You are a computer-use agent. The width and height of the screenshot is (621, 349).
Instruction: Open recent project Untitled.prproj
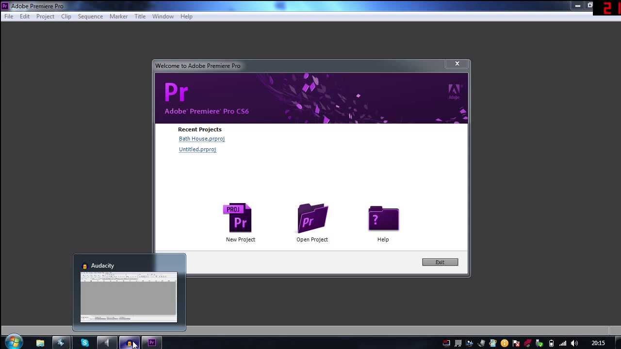click(x=197, y=149)
